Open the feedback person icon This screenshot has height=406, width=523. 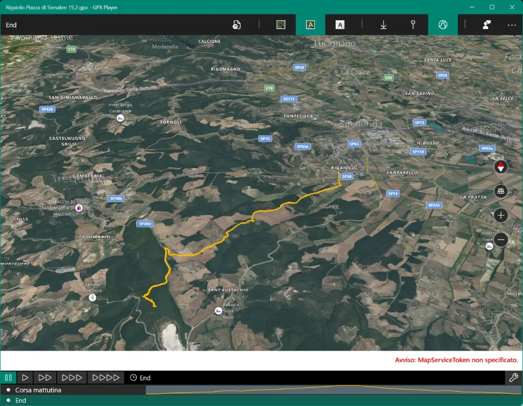(x=486, y=25)
